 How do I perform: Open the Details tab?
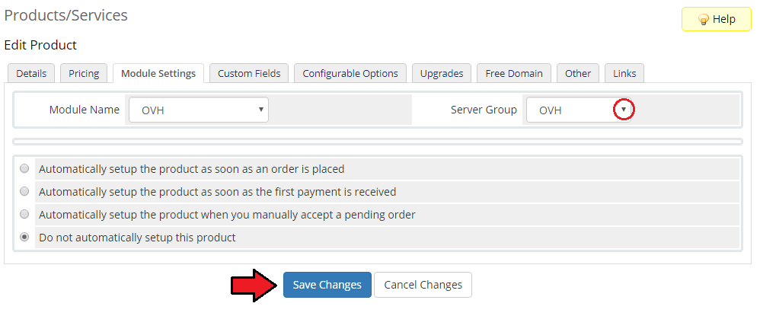31,73
